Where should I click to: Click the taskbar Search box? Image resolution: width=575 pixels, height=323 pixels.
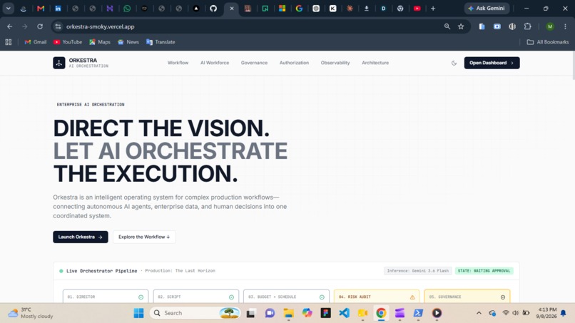tap(195, 313)
